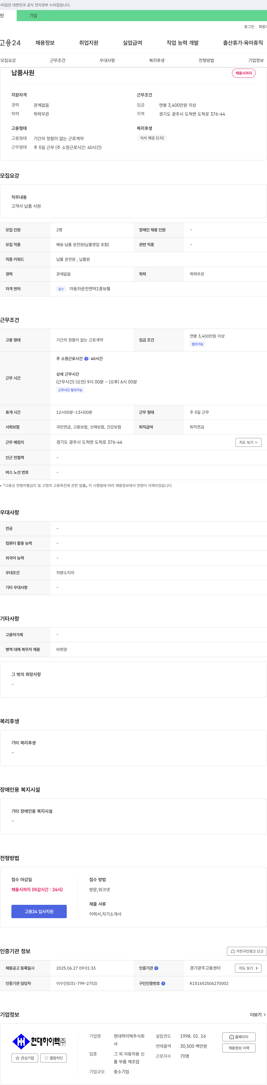Click the text 자동차운전면허1종보통
Screen dimensions: 267x1085
90,289
